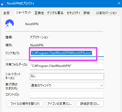
Task: Click the リンク先 target path field
Action: [x=67, y=53]
